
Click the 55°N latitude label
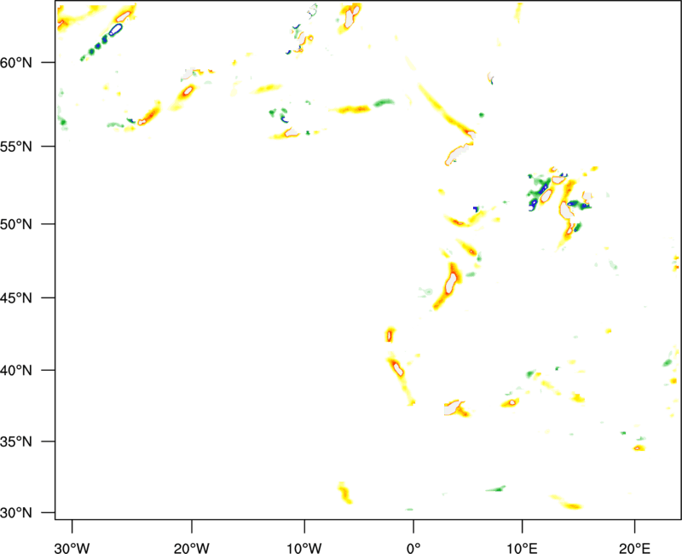pyautogui.click(x=16, y=147)
